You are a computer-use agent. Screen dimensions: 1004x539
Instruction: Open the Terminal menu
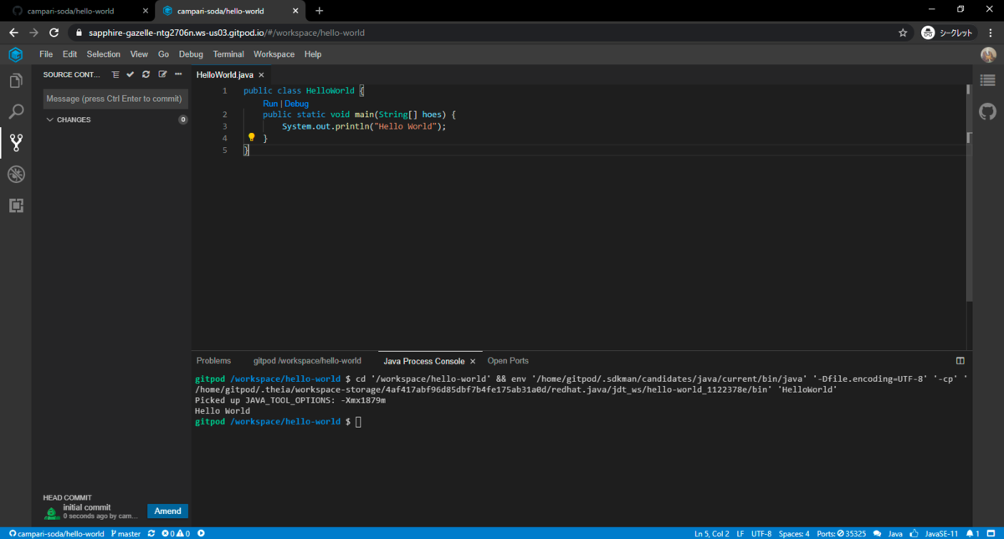228,54
